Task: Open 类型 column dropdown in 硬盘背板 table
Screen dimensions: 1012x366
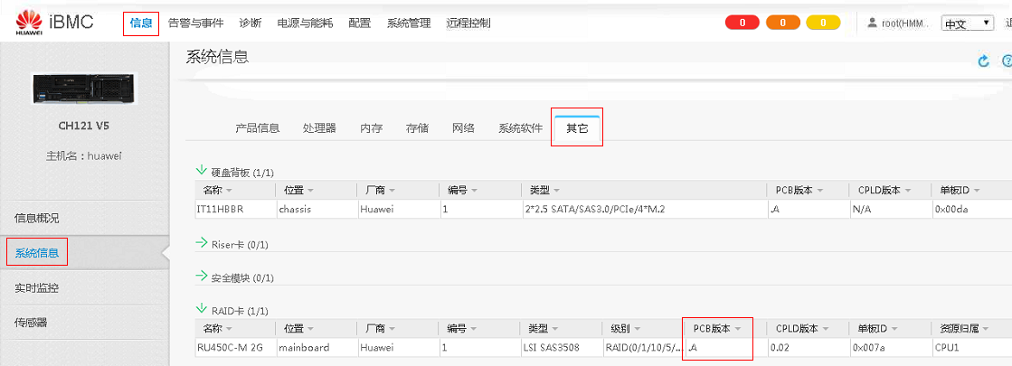Action: coord(556,191)
